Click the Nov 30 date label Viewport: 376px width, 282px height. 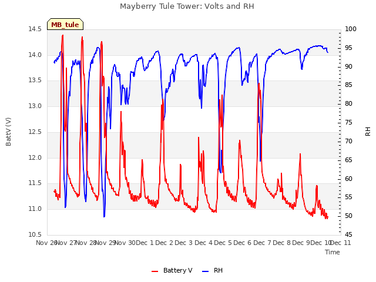point(125,243)
